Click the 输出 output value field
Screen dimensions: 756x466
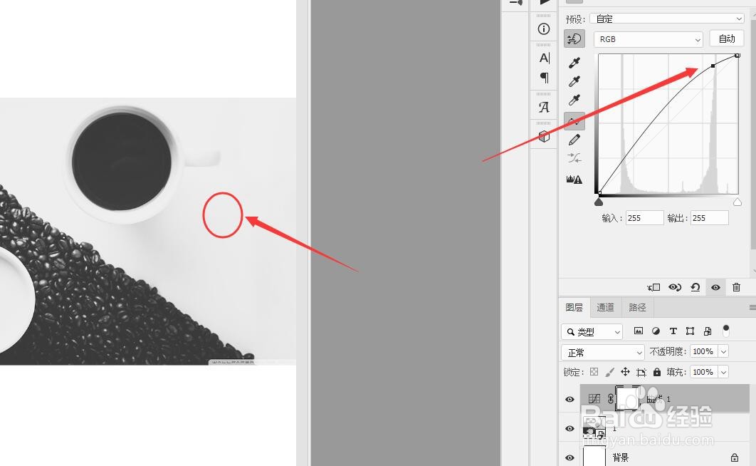pyautogui.click(x=709, y=218)
